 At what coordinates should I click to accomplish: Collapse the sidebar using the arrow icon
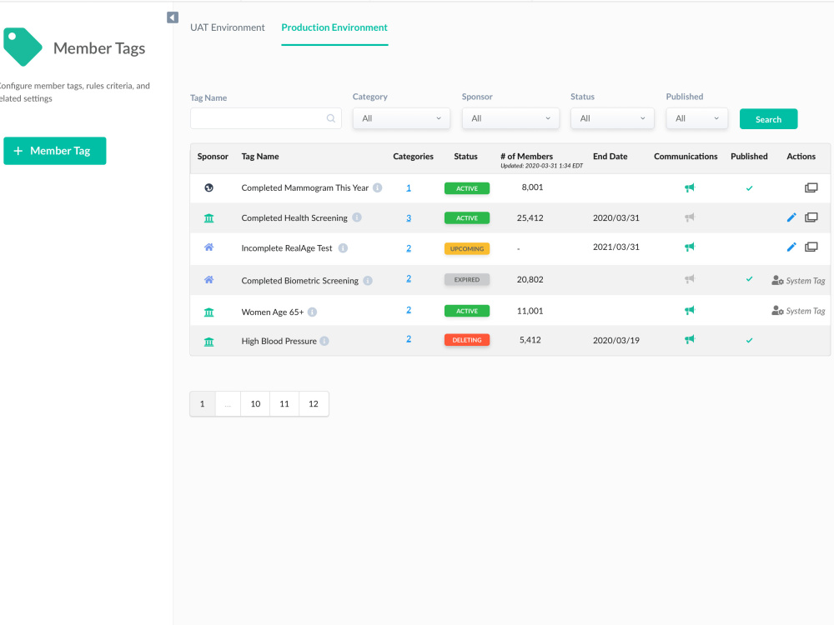tap(173, 17)
